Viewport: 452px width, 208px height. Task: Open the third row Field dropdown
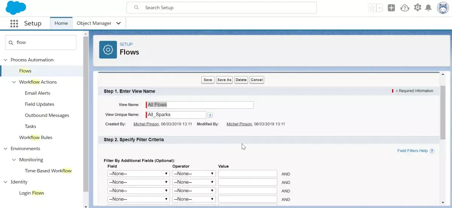click(138, 191)
